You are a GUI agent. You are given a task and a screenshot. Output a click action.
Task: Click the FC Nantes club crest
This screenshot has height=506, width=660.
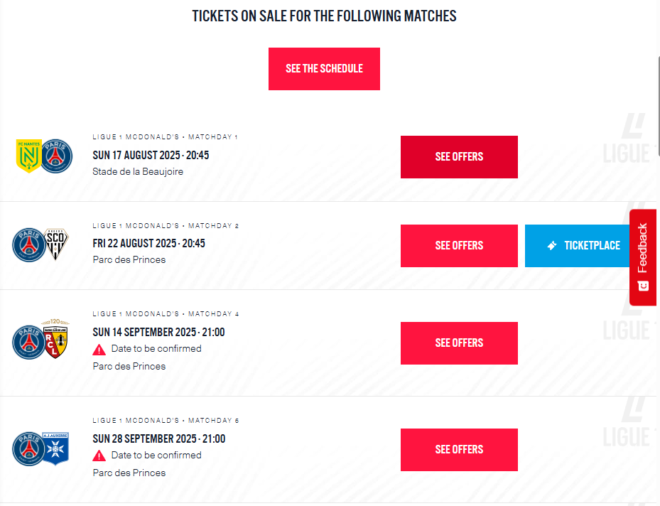[28, 156]
